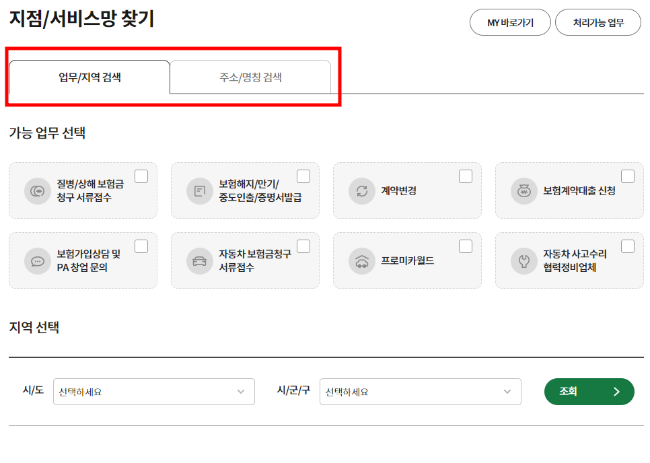This screenshot has width=650, height=463.
Task: Select the phone claim icon on 질병/상해 card
Action: click(38, 190)
